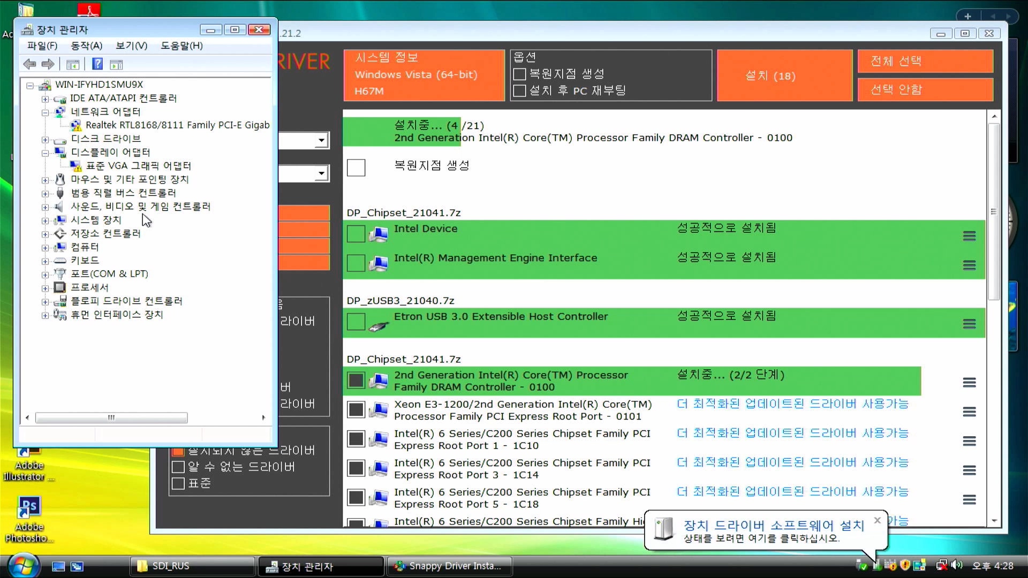The image size is (1028, 578).
Task: Toggle 설치 후 PC 재부팅 checkbox
Action: (519, 90)
